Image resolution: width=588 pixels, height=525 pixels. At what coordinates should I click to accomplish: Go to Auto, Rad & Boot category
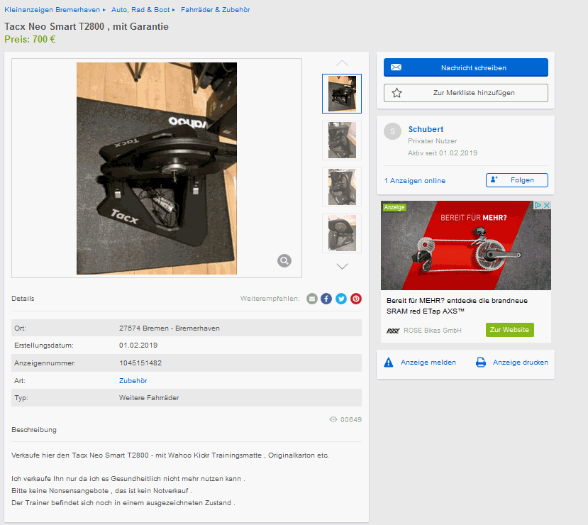(x=140, y=10)
